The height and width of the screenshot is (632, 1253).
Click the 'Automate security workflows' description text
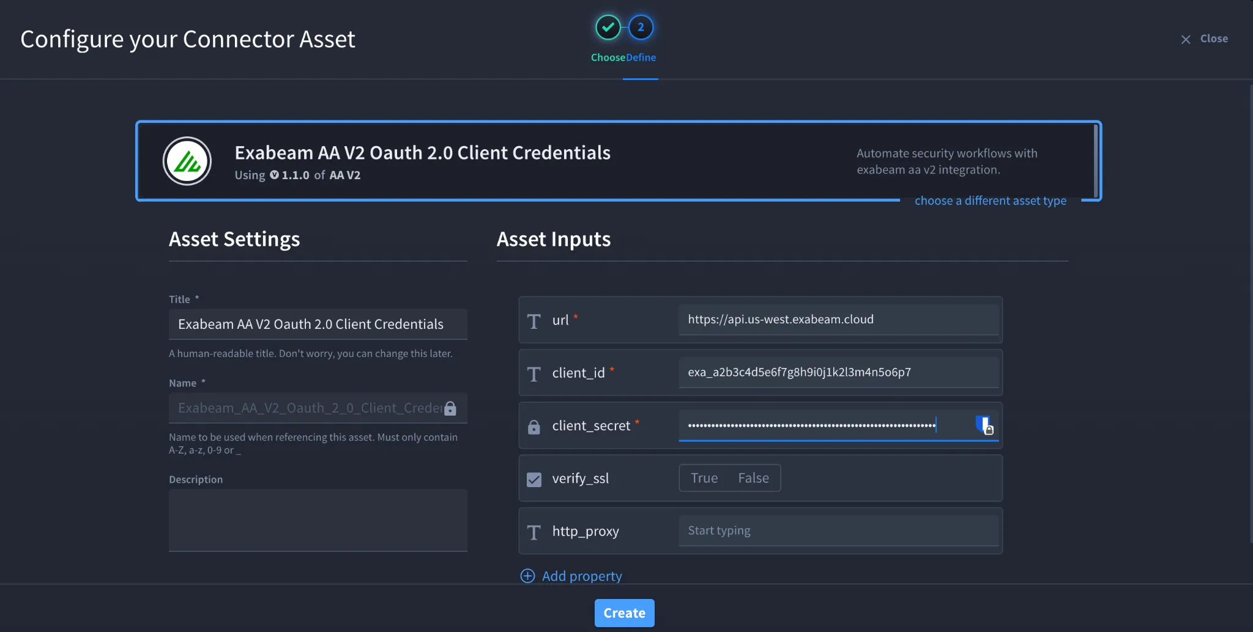947,161
